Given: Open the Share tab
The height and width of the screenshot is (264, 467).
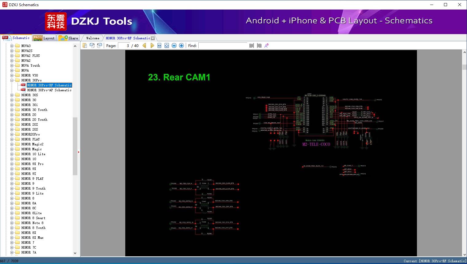Looking at the screenshot, I should pos(69,38).
